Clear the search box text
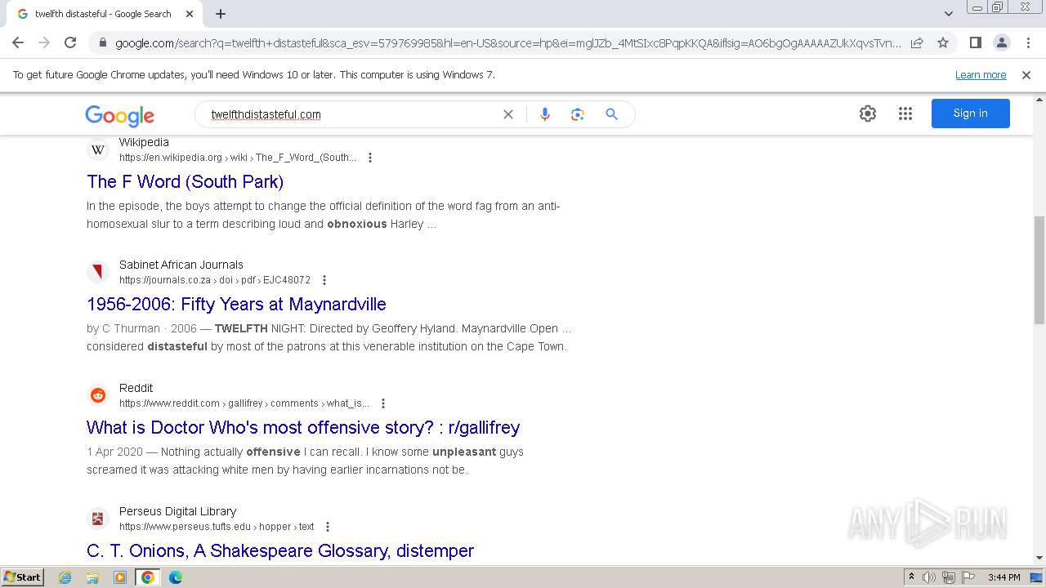 (507, 114)
